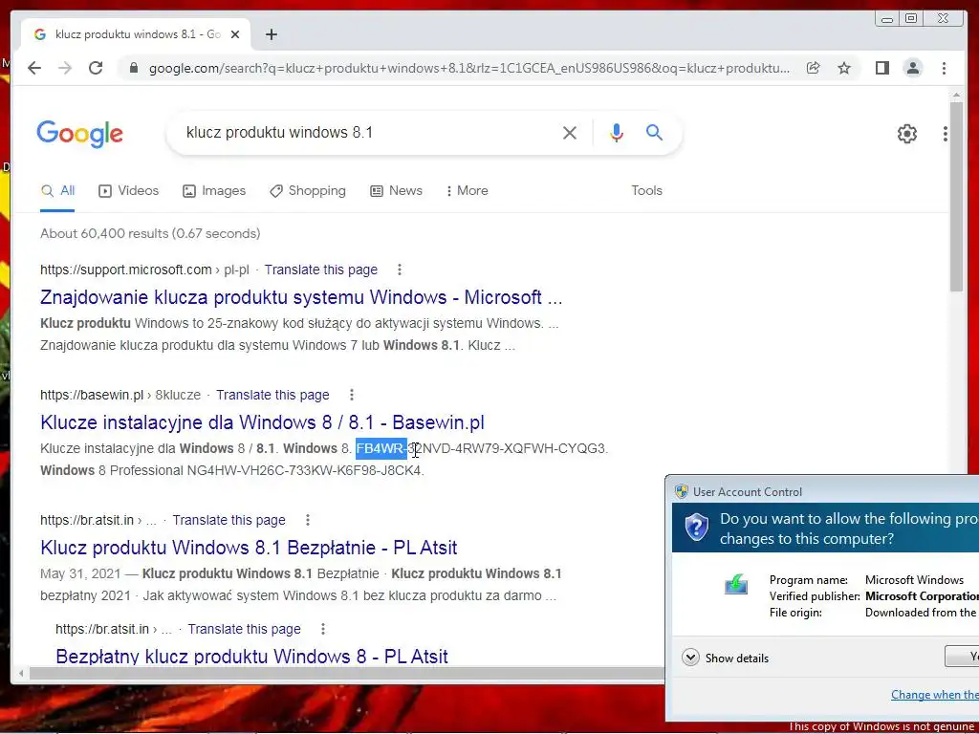Switch to News results tab
Viewport: 979px width, 734px height.
click(396, 191)
